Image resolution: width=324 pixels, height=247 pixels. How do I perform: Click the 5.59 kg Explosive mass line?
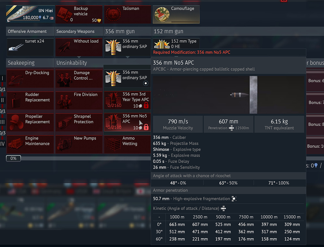[176, 155]
